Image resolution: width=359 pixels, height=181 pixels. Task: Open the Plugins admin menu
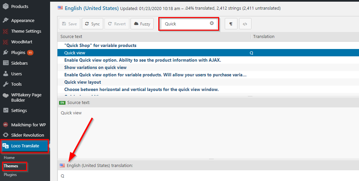[18, 52]
